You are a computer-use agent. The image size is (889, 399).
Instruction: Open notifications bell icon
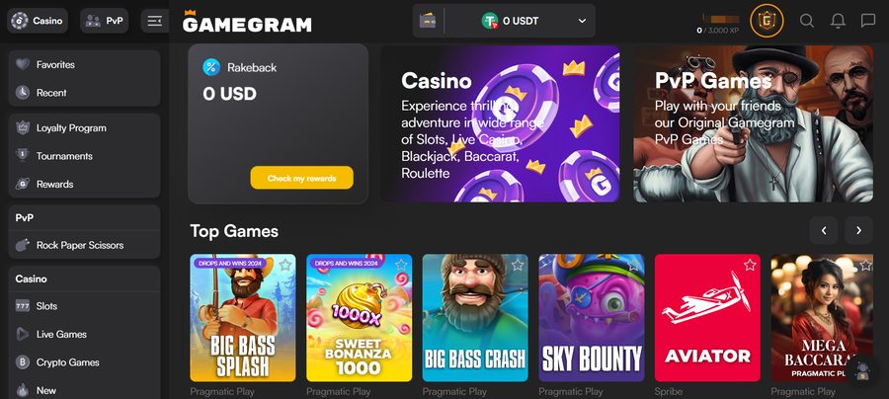pos(838,21)
